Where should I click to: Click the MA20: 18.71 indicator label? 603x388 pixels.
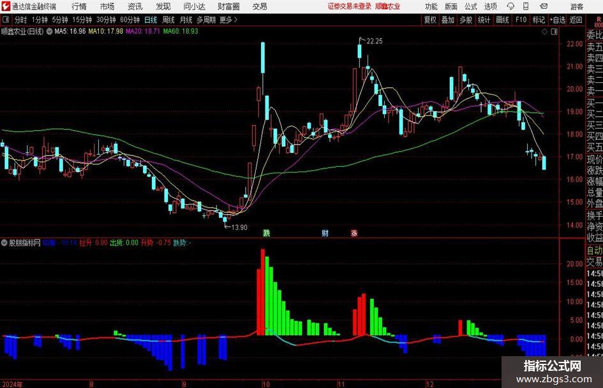click(143, 31)
